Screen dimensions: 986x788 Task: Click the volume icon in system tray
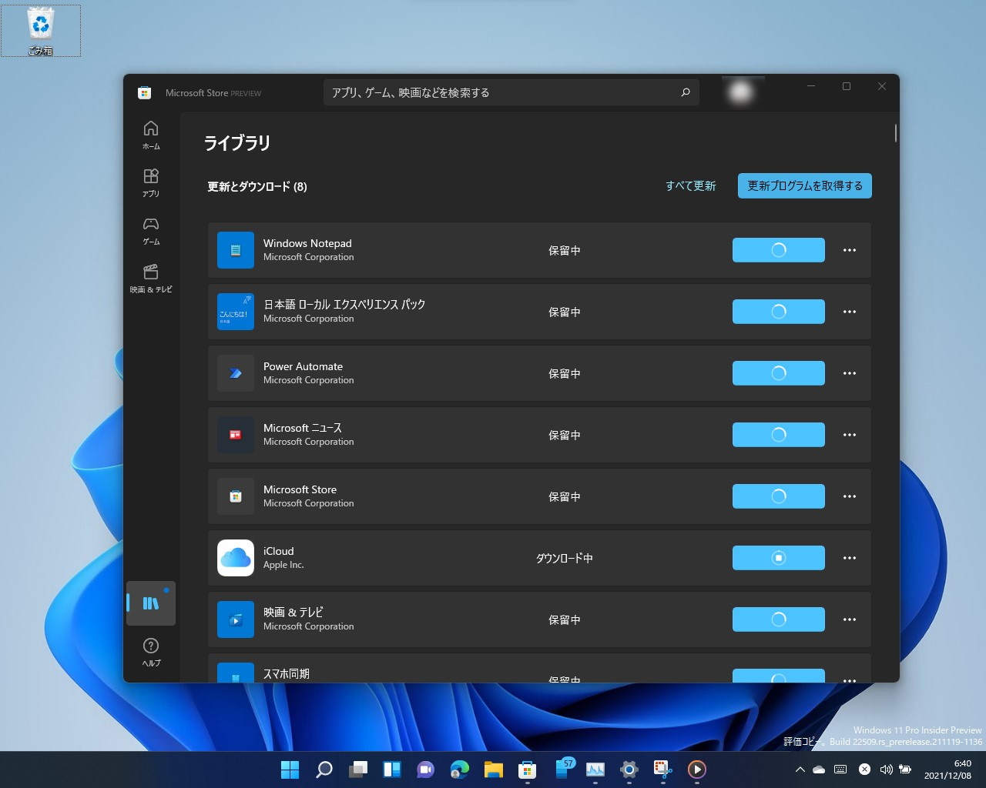coord(886,769)
